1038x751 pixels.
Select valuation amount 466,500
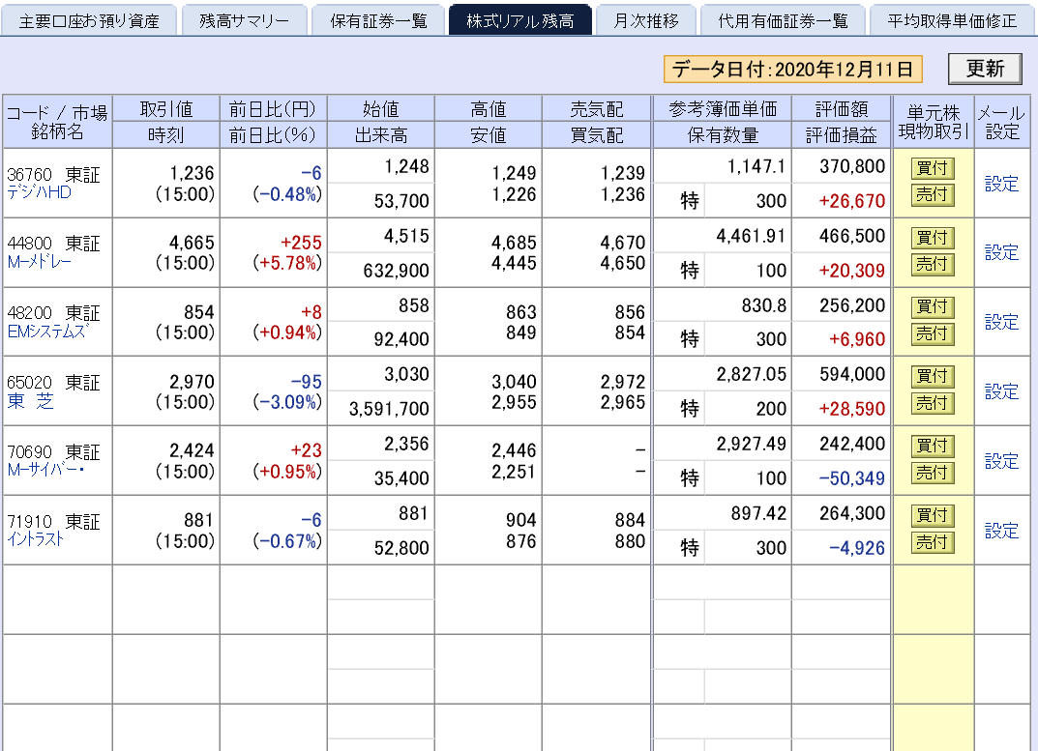[852, 236]
